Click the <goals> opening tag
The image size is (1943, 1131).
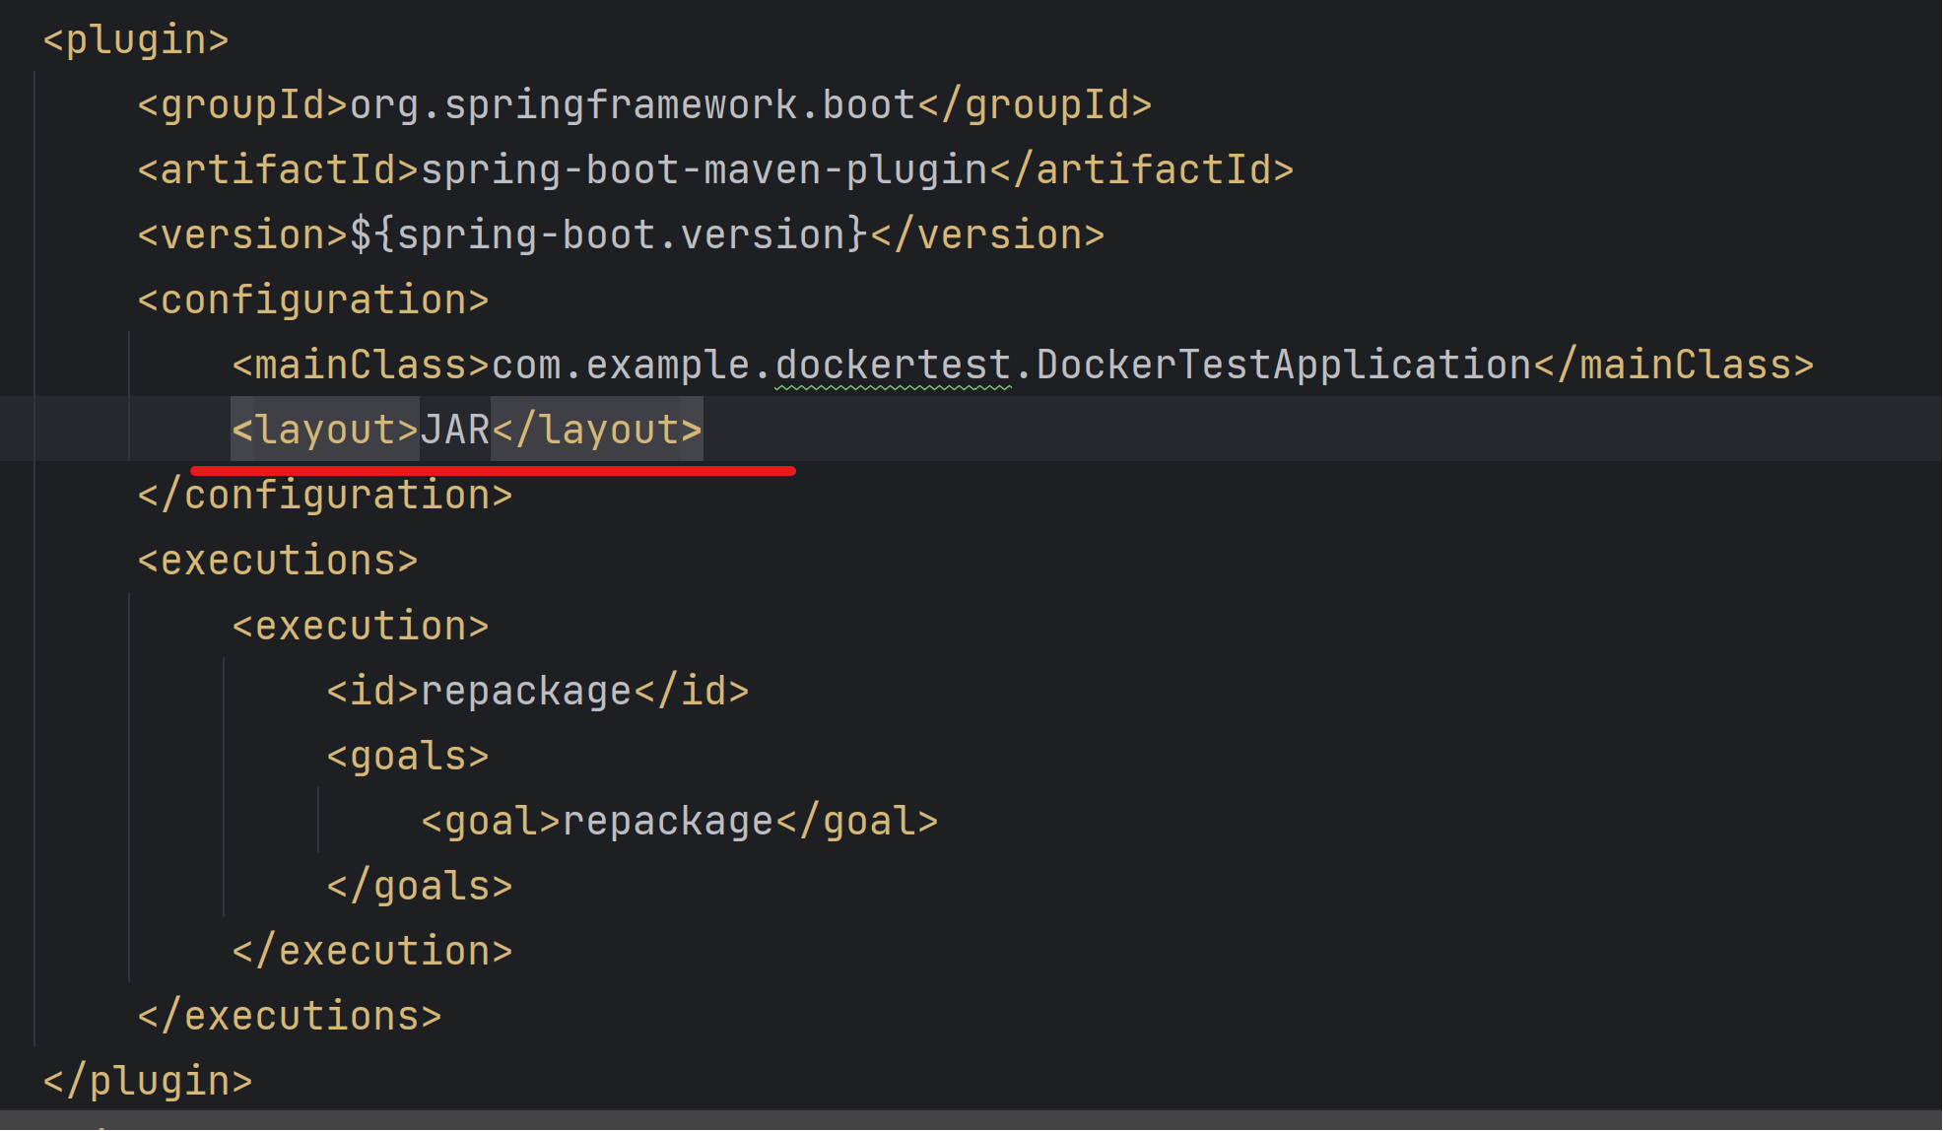(x=407, y=755)
